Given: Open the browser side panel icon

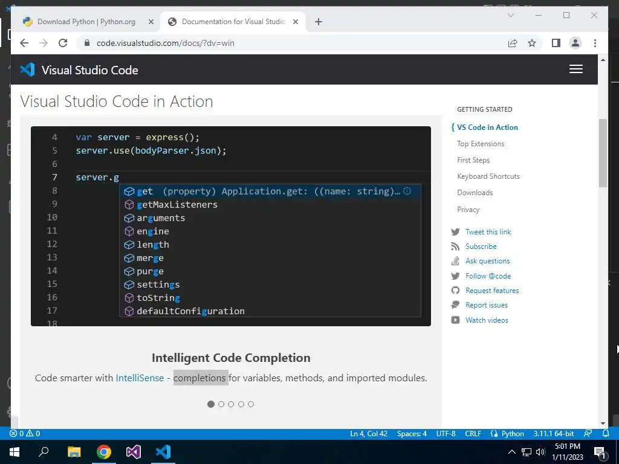Looking at the screenshot, I should [x=556, y=43].
